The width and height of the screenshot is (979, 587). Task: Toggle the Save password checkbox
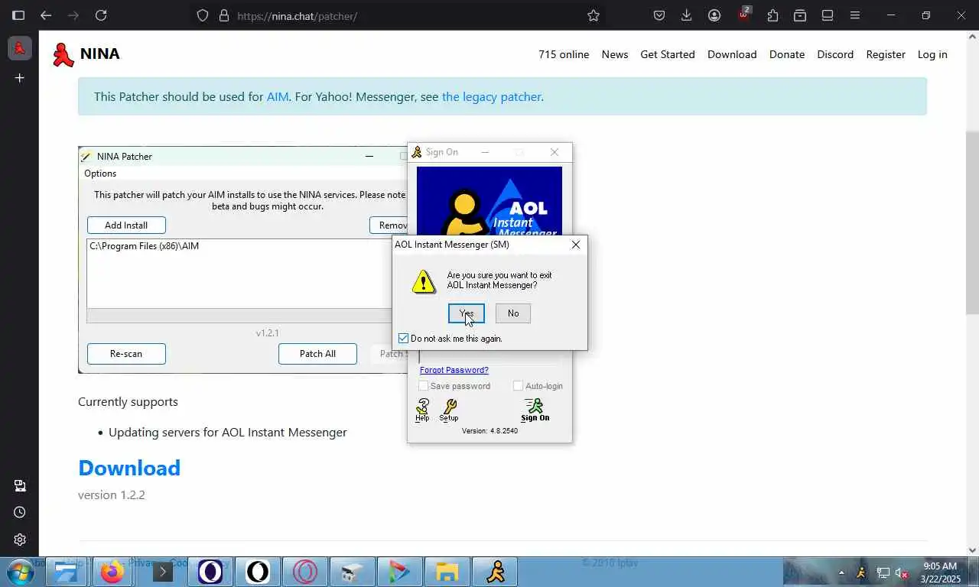(423, 386)
